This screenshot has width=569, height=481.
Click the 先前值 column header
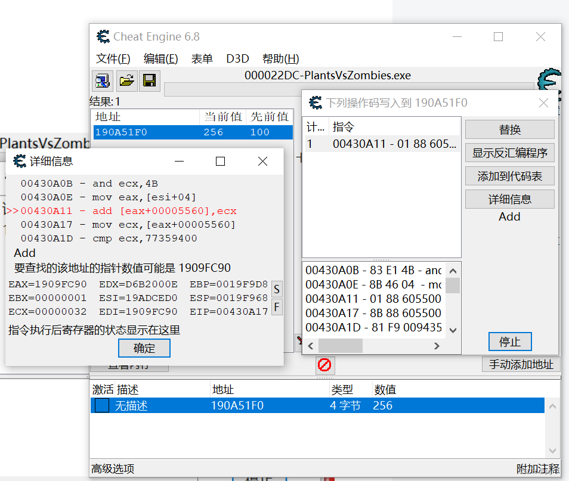click(269, 117)
